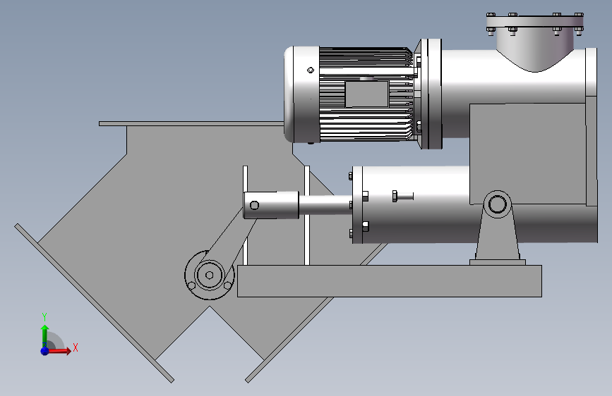Select the bolted round flange atop inlet pipe

pos(535,21)
